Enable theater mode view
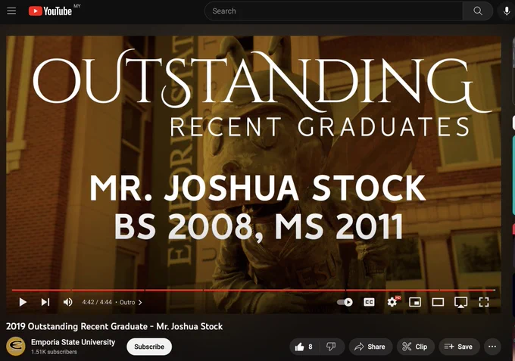515x361 pixels. (x=438, y=302)
